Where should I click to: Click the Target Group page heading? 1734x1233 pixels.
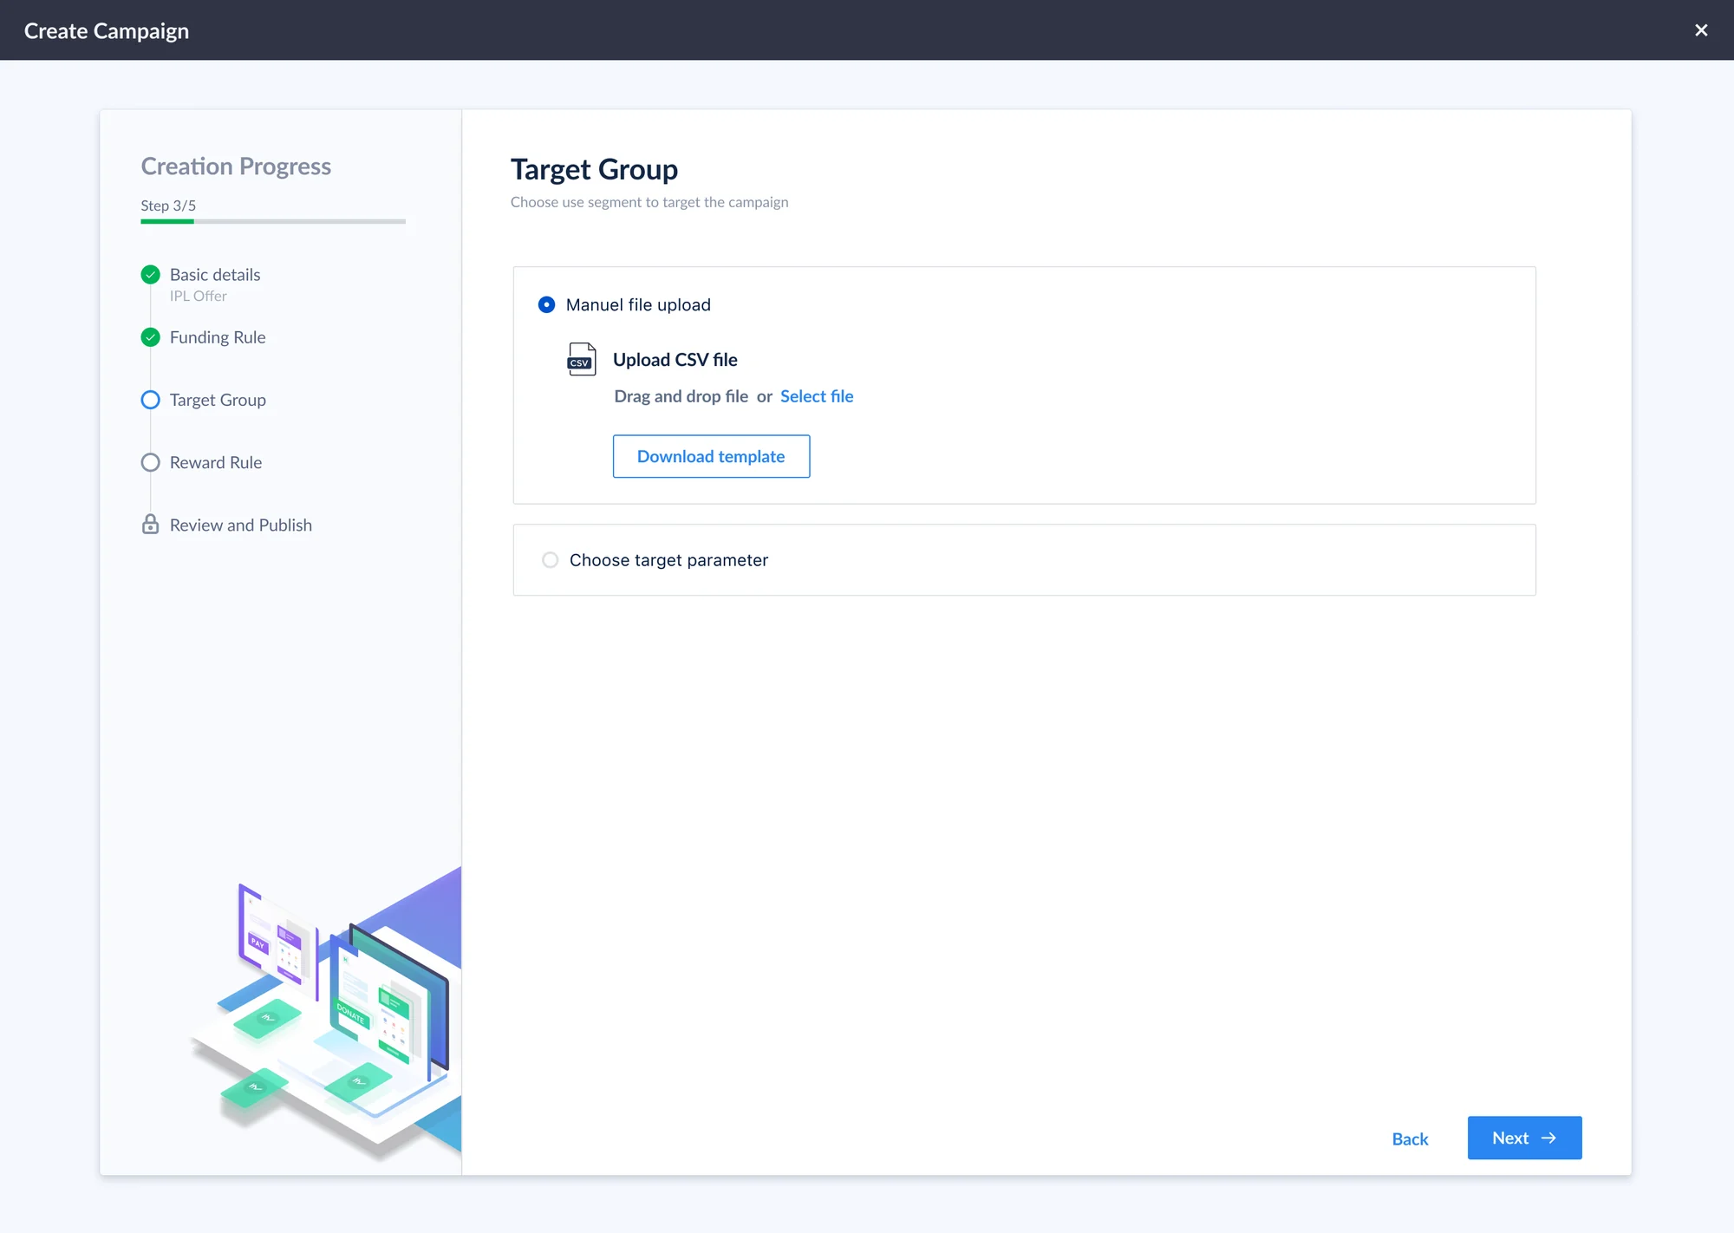pyautogui.click(x=594, y=170)
